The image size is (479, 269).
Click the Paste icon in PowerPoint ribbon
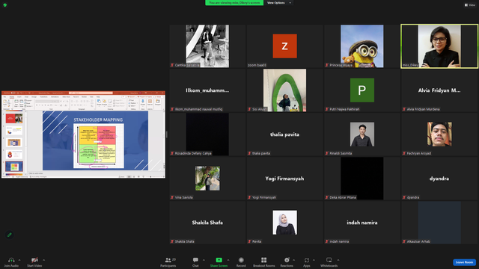pos(5,102)
